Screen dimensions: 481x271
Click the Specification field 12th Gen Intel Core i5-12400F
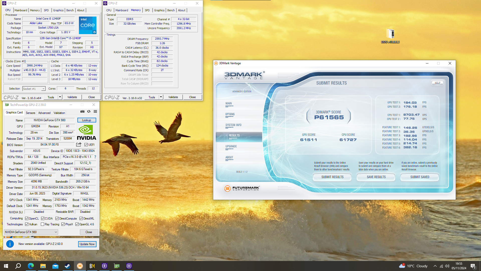pyautogui.click(x=60, y=38)
